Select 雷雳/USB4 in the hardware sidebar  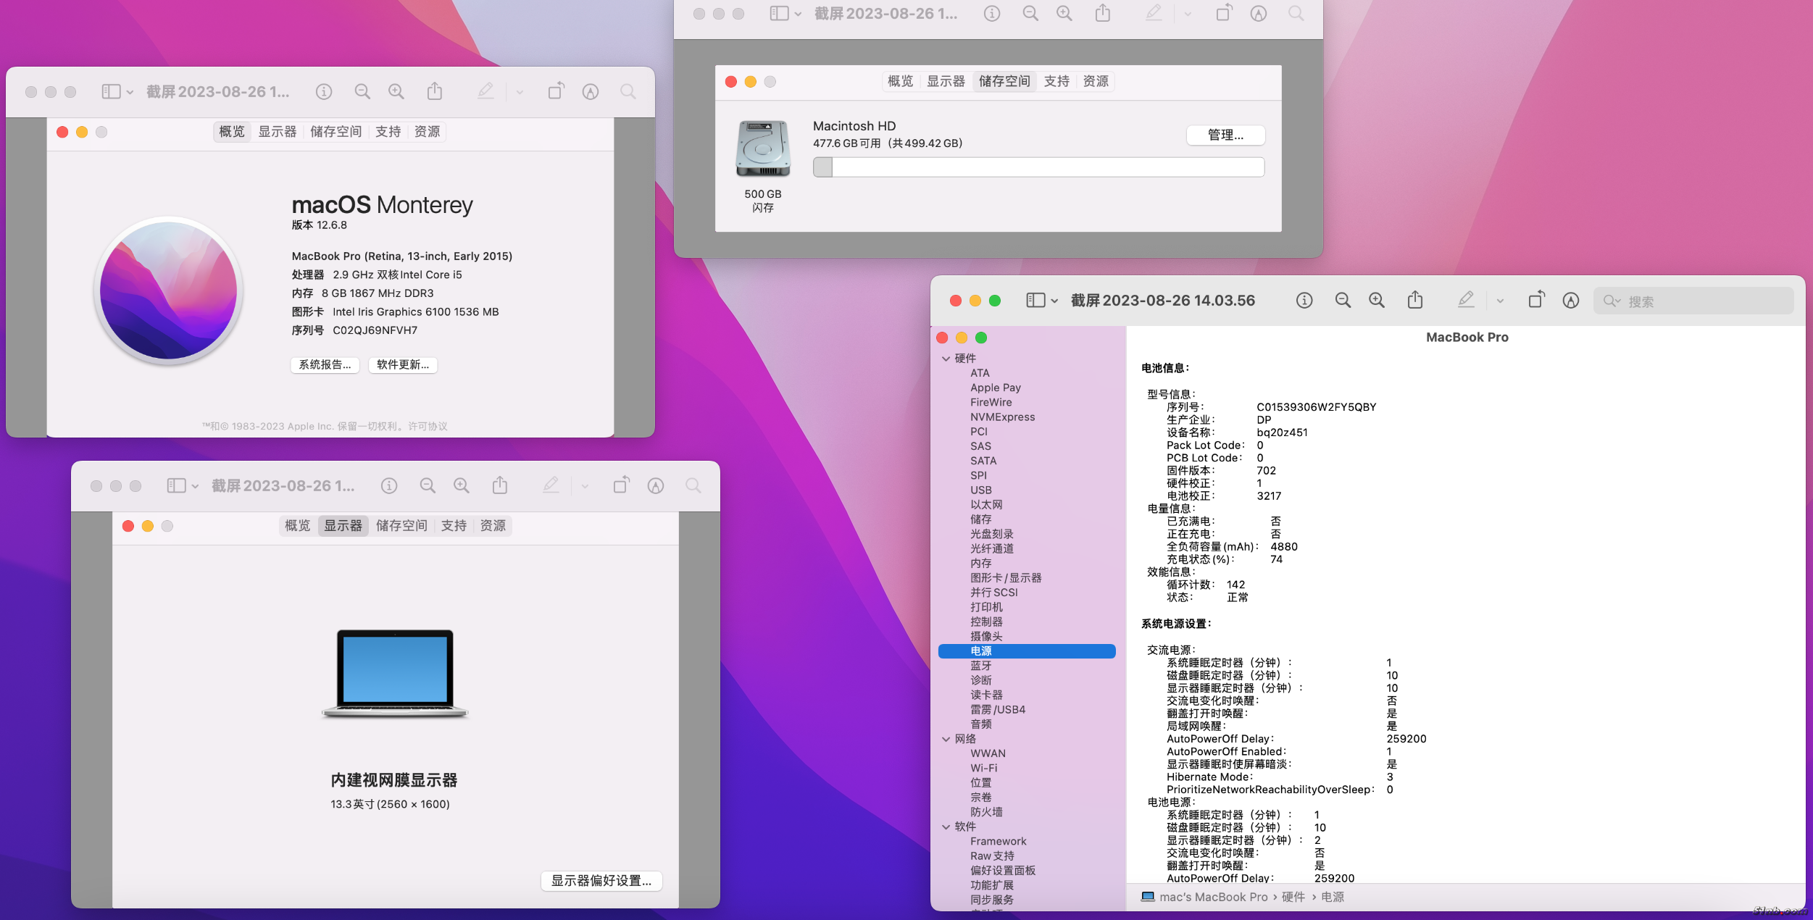point(998,710)
